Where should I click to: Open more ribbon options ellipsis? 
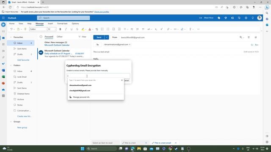tap(199, 29)
